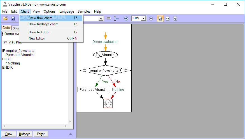Click the flow-connector comment toolbar icon

116,18
